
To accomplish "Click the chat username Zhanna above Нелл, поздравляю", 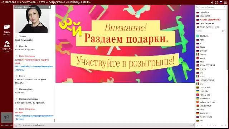I will coord(23,37).
